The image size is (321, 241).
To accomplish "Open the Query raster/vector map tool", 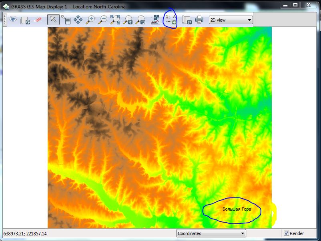I will tap(66, 19).
